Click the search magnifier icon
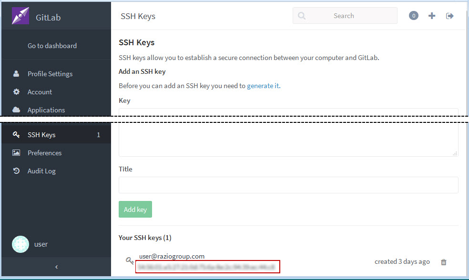Image resolution: width=469 pixels, height=280 pixels. (x=302, y=16)
